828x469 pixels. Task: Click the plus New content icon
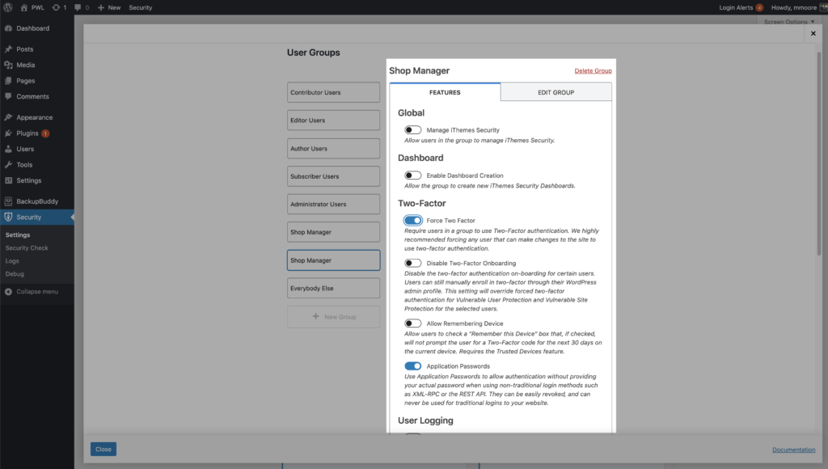[101, 7]
